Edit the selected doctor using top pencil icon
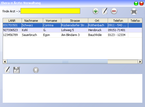This screenshot has width=145, height=107. 104,11
